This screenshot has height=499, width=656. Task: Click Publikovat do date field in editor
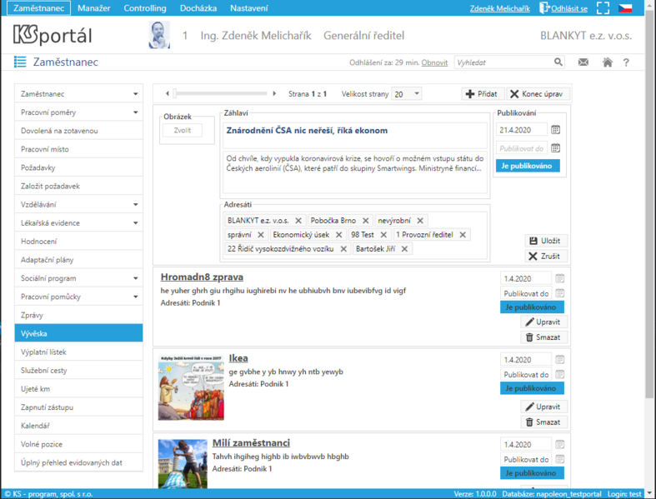522,148
